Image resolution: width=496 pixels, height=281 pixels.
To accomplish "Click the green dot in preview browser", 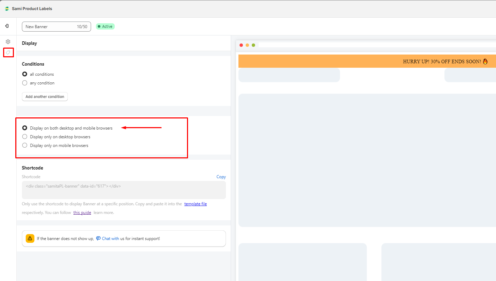I will pyautogui.click(x=253, y=45).
